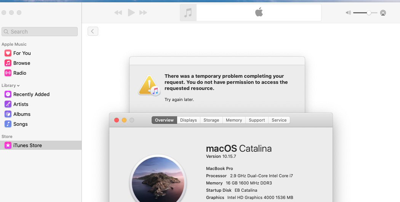Click the Try again later message
400x202 pixels.
click(179, 99)
